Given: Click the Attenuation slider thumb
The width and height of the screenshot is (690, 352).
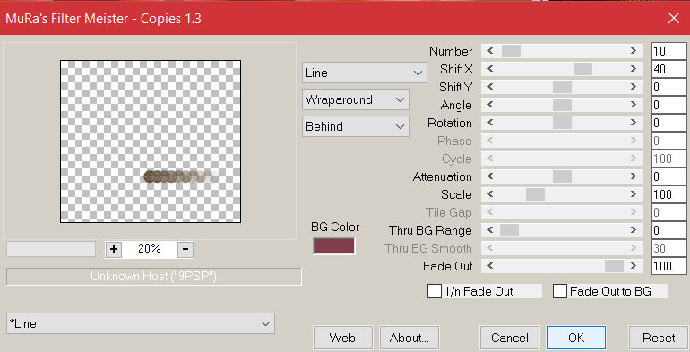Looking at the screenshot, I should (562, 176).
